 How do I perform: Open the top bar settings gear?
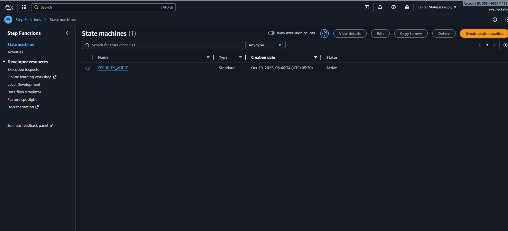click(407, 7)
